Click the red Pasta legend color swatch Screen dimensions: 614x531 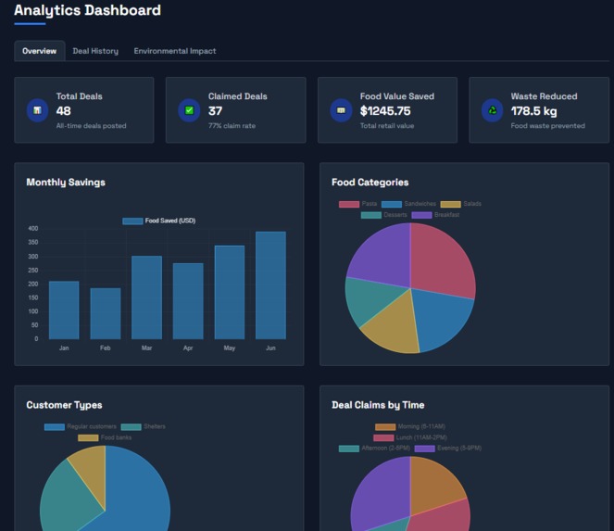349,204
